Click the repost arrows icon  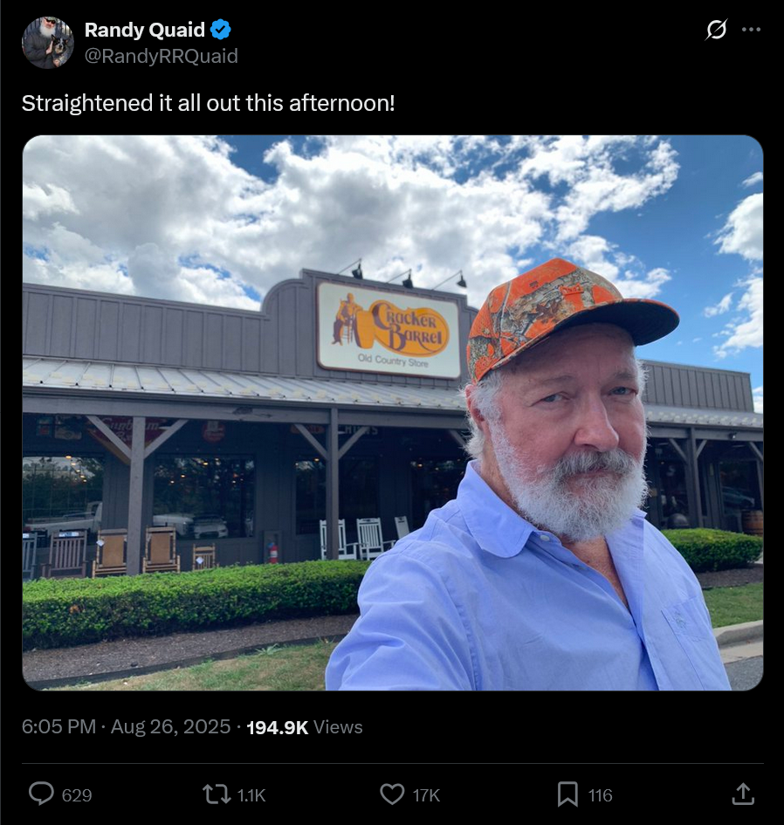click(x=217, y=794)
